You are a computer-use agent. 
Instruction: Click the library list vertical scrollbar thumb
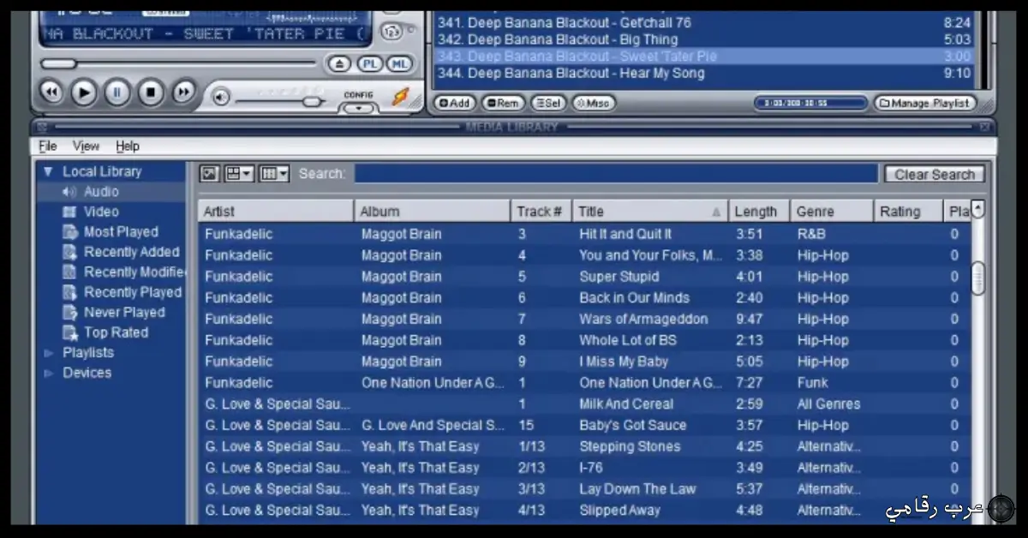[x=978, y=278]
